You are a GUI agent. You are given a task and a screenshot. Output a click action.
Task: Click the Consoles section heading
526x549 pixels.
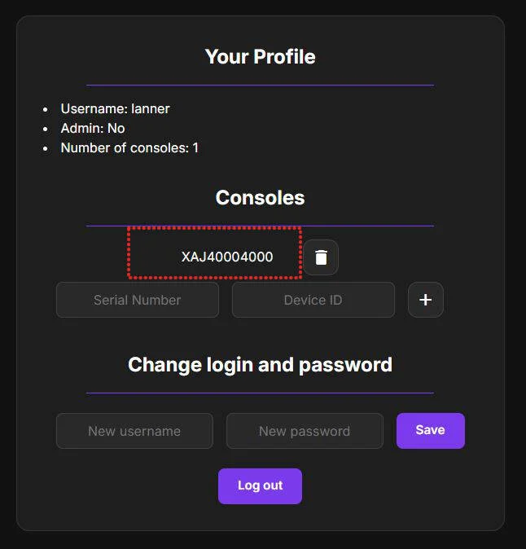(x=260, y=198)
